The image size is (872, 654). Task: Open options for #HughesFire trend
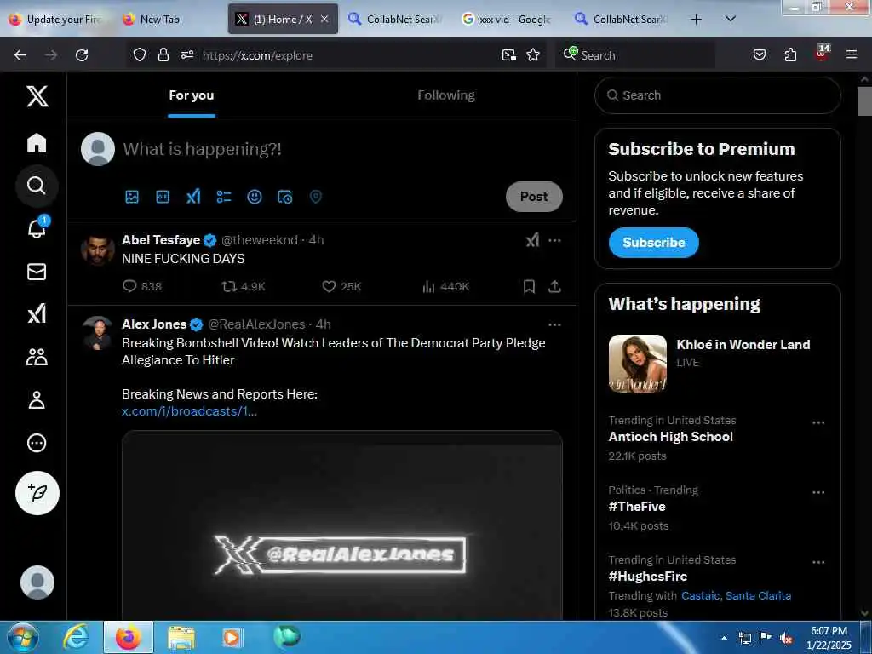tap(818, 562)
